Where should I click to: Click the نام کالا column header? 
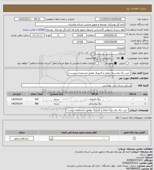pyautogui.click(x=95, y=94)
